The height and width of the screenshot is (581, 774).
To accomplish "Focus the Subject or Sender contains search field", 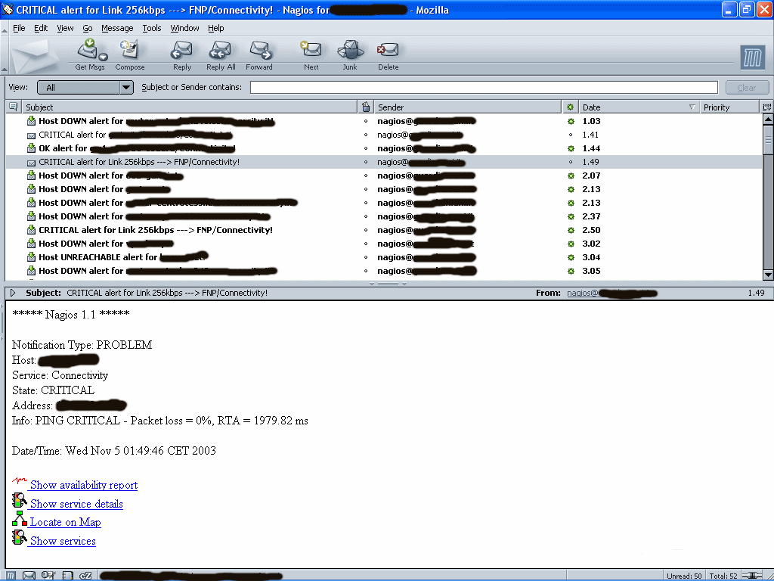I will [484, 88].
